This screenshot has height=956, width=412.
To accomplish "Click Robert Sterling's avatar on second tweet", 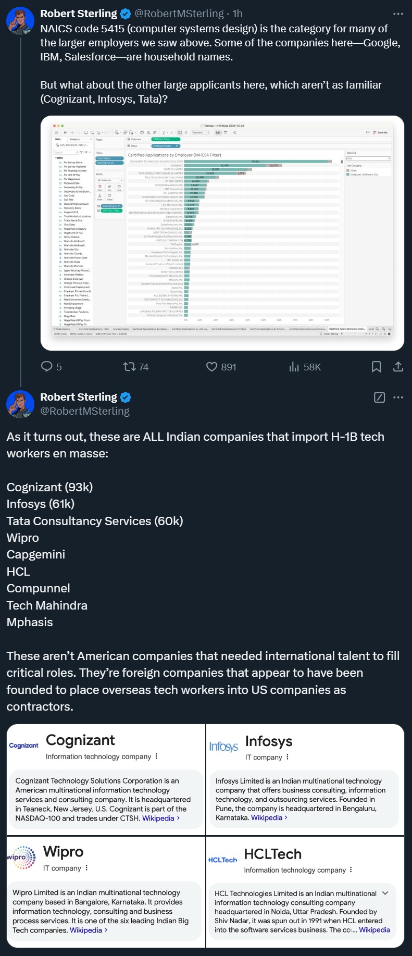I will (20, 404).
